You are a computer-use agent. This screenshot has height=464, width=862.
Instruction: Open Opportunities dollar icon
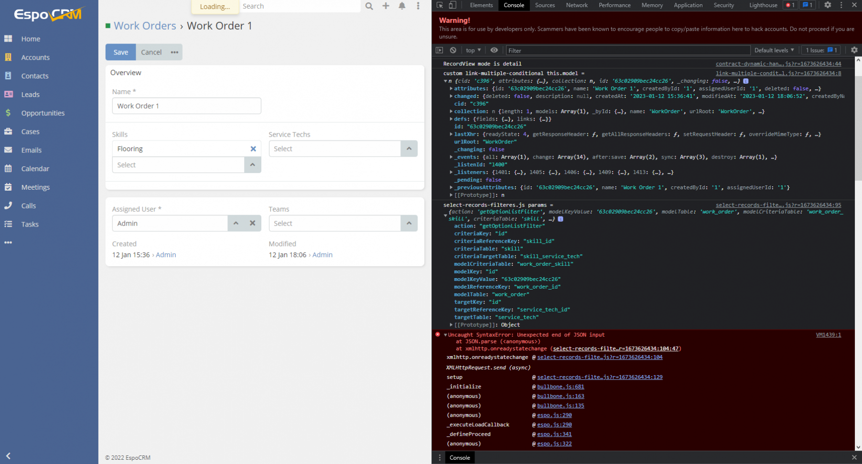coord(8,113)
